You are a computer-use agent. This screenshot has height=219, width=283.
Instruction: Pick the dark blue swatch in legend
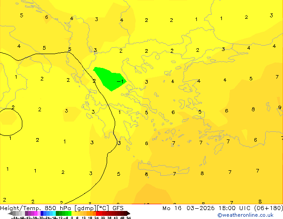pyautogui.click(x=42, y=213)
